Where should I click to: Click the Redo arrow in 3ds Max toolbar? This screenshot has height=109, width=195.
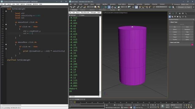click(x=74, y=7)
